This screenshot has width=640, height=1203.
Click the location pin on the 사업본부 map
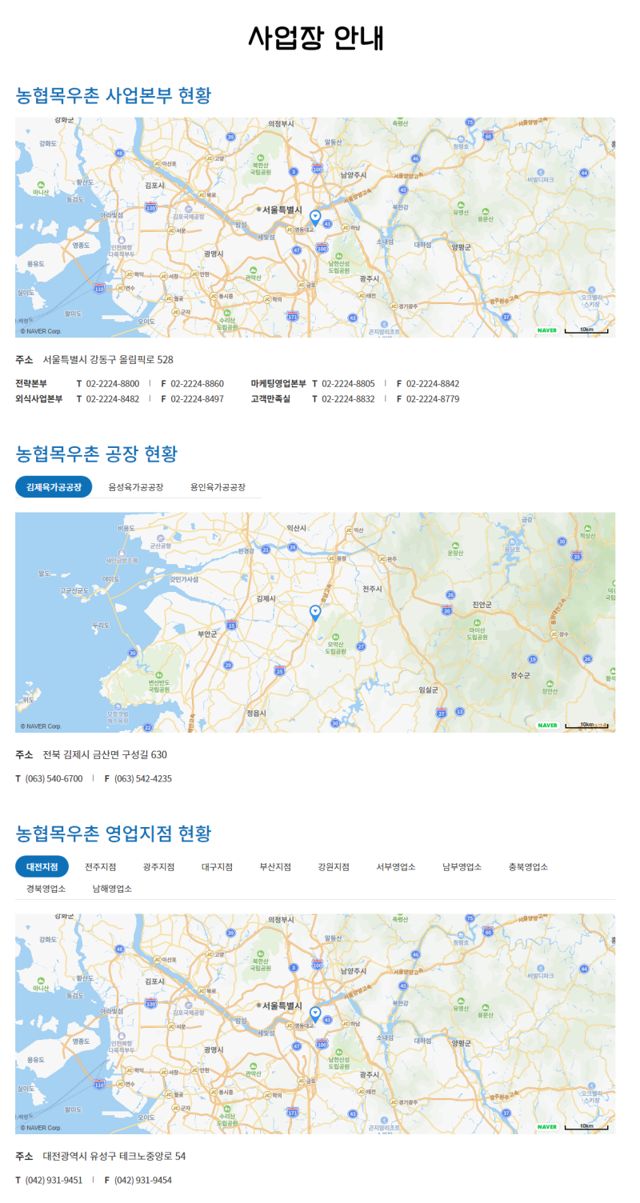pyautogui.click(x=315, y=217)
